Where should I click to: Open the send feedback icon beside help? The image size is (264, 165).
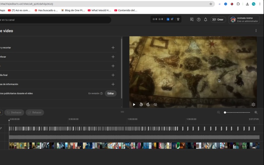point(192,20)
